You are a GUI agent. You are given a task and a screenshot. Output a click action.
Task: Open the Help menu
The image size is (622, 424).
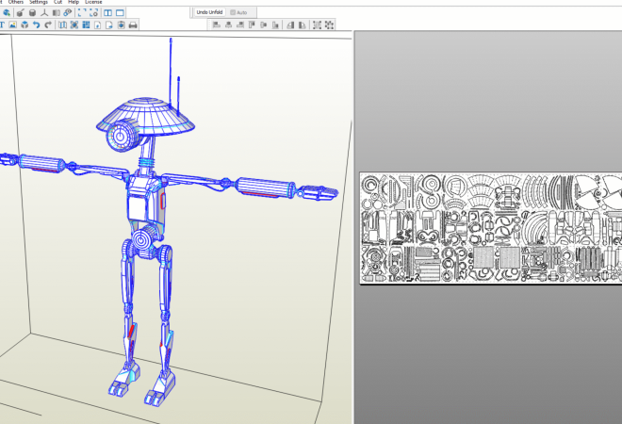point(73,3)
